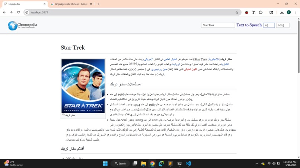
Task: Open the جين رودينبيري link
Action: coord(159,69)
